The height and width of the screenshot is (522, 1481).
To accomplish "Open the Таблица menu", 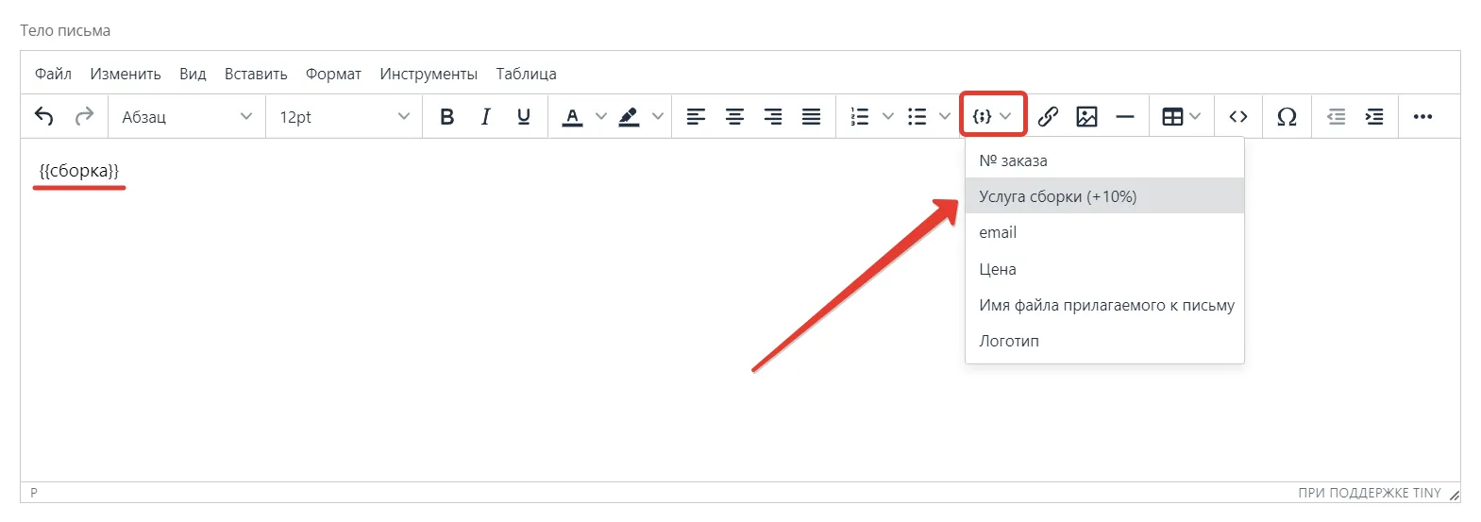I will 526,74.
